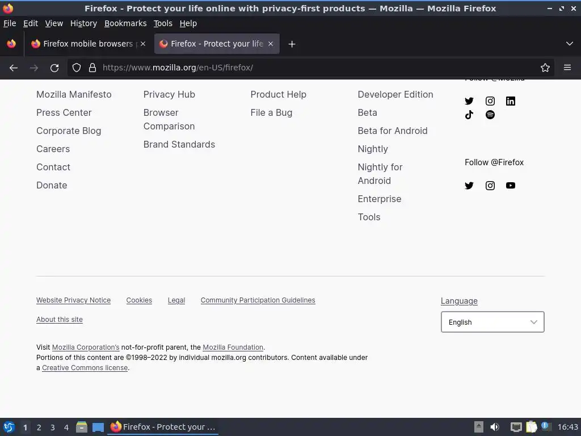581x436 pixels.
Task: Switch to Firefox mobile browsers tab
Action: (88, 44)
